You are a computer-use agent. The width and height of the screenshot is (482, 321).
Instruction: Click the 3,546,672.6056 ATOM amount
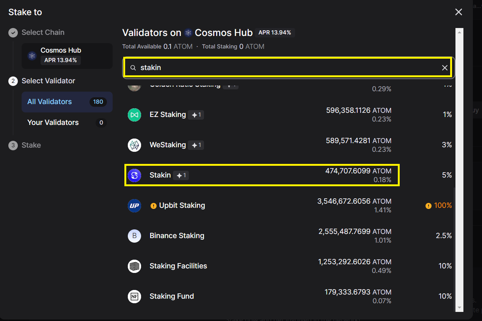pyautogui.click(x=354, y=201)
